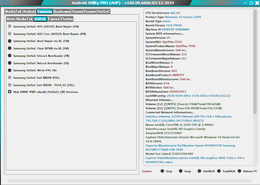Viewport: 260px width, 185px height.
Task: Click the SystemSKU OptiPlex 7010 line
Action: pos(164,42)
